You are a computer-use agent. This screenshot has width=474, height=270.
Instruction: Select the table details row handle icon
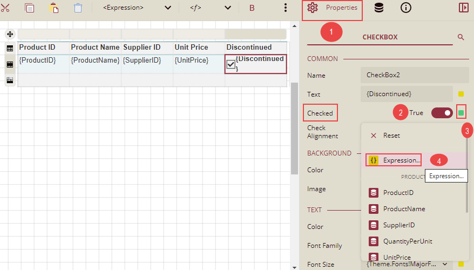click(10, 64)
